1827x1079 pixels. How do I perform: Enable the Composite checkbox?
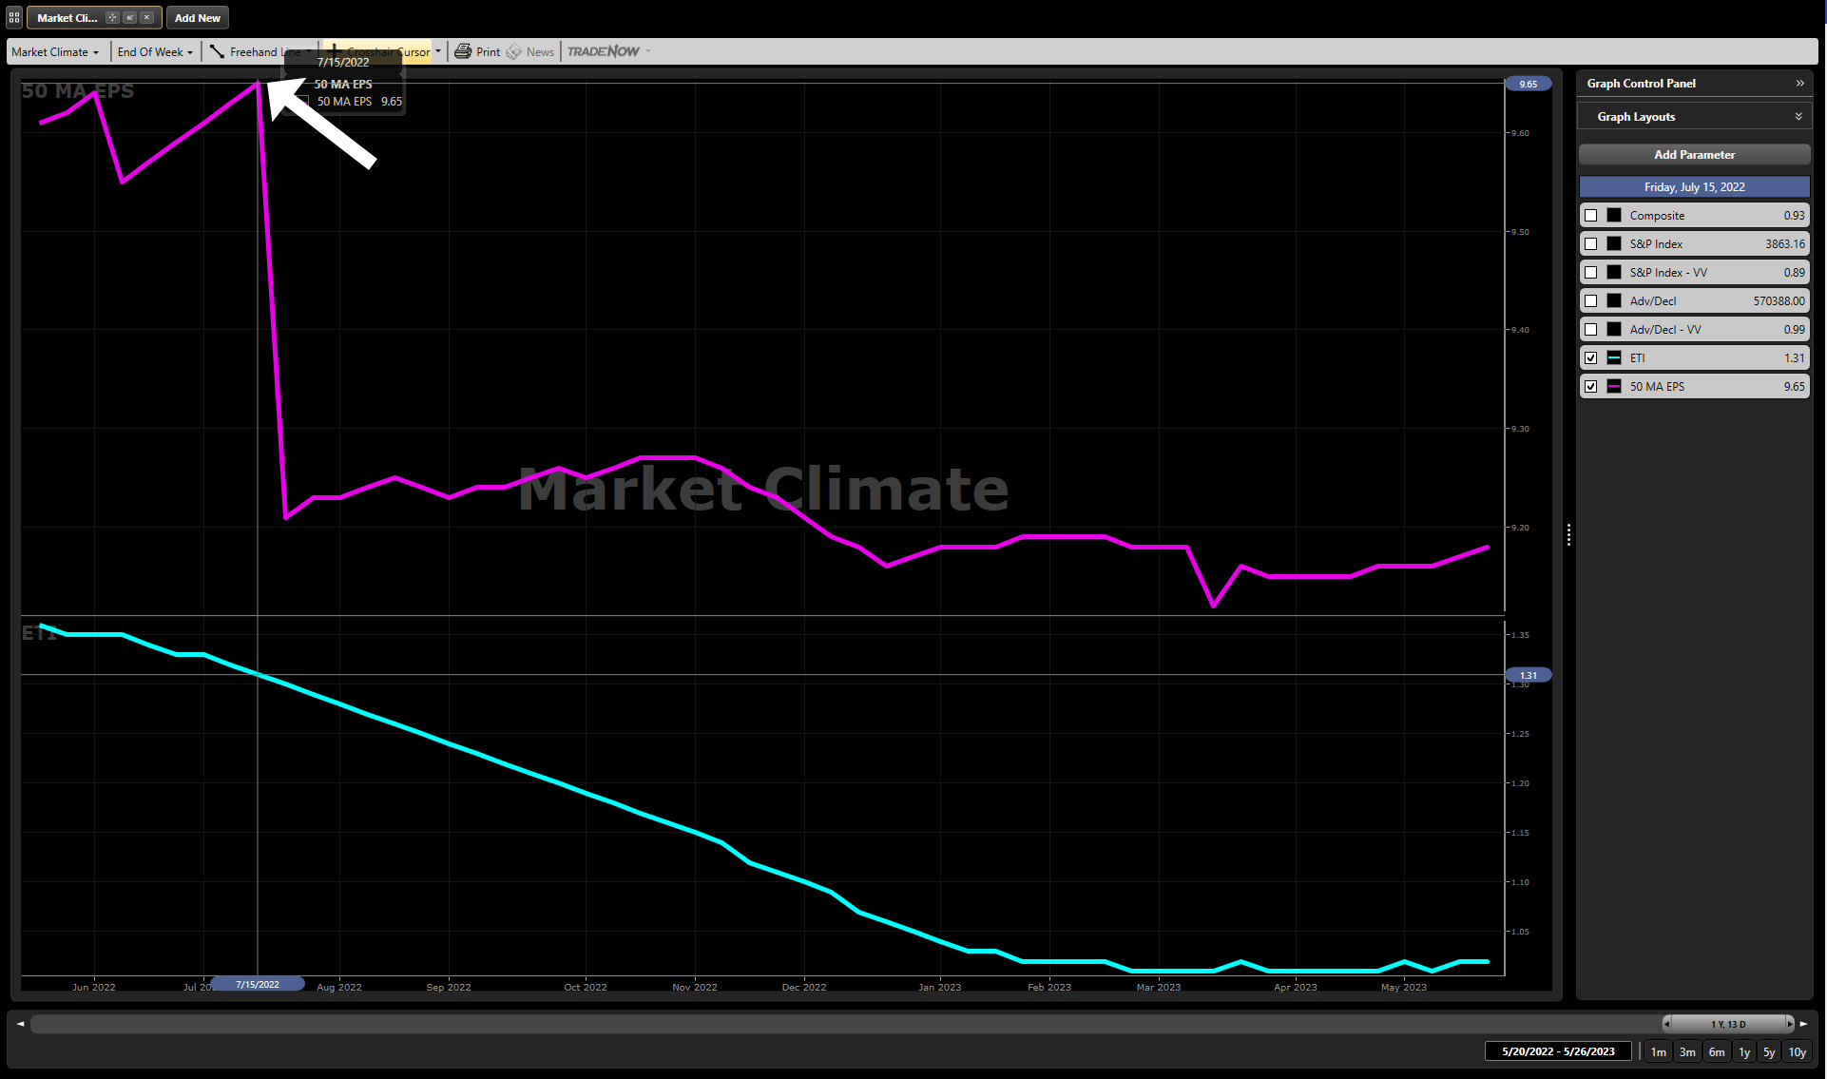1590,216
